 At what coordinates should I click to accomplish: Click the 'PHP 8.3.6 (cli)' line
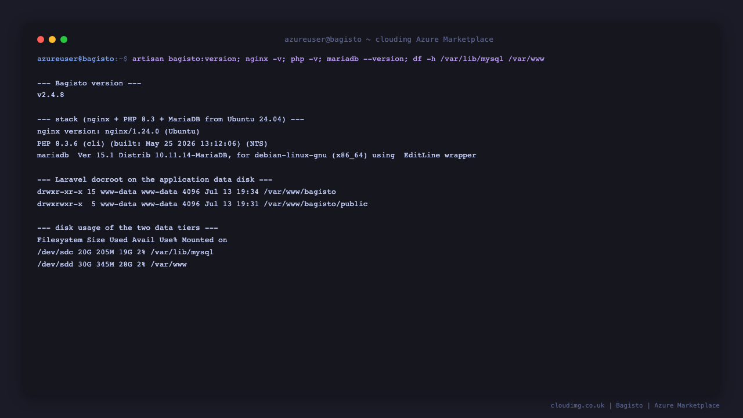153,143
